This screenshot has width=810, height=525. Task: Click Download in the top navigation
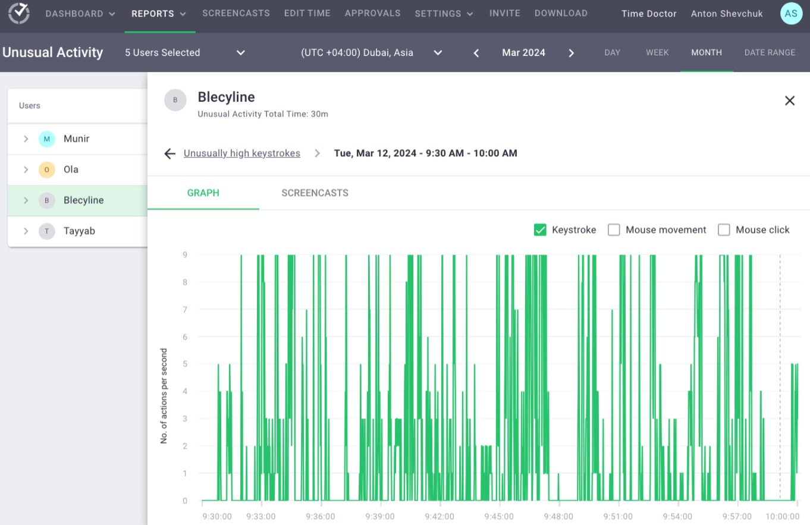point(560,12)
